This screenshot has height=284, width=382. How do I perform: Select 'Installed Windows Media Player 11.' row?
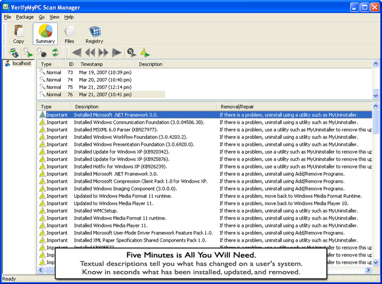pyautogui.click(x=205, y=225)
